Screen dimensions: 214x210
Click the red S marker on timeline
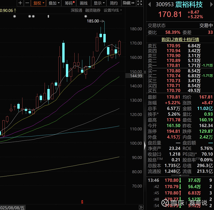[x=82, y=202]
